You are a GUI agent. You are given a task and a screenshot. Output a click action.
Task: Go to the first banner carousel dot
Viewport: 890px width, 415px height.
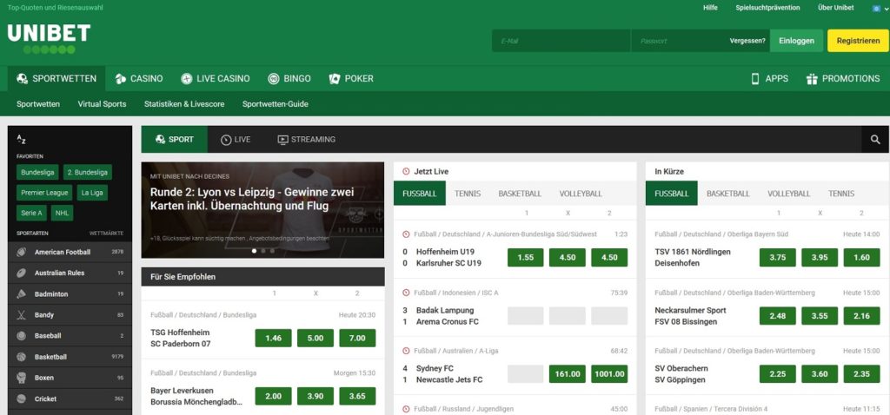click(x=255, y=251)
